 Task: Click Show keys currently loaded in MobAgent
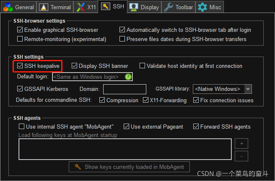pos(130,167)
